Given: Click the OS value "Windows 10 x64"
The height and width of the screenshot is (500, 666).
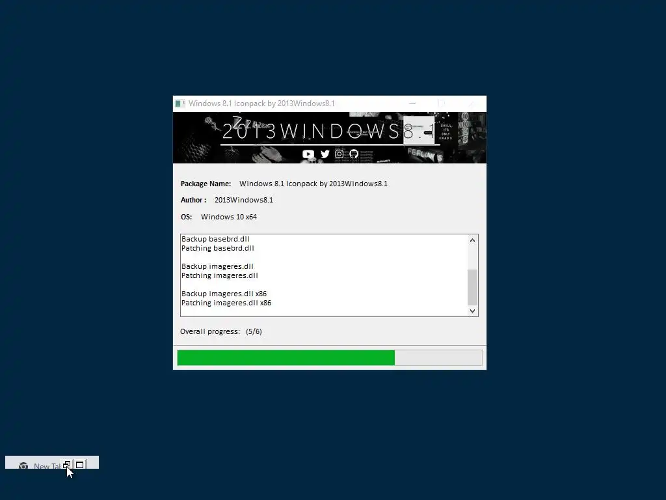Looking at the screenshot, I should 229,217.
